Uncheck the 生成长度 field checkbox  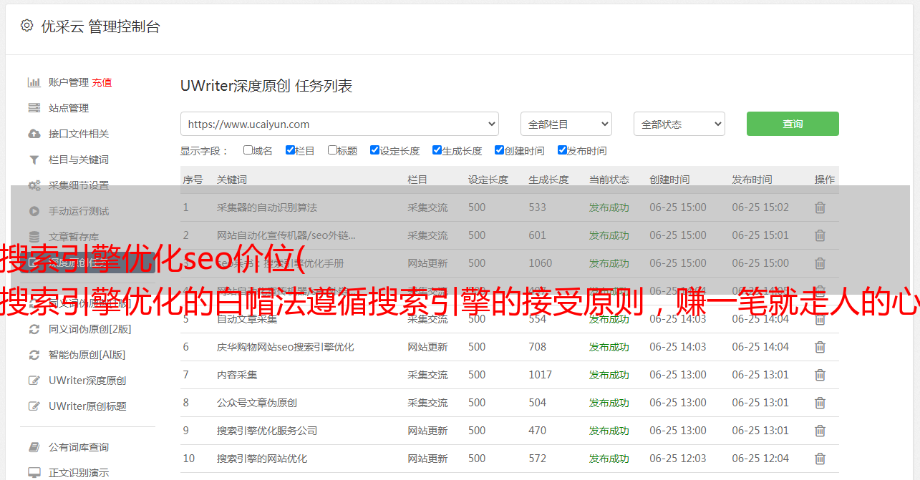pos(437,150)
